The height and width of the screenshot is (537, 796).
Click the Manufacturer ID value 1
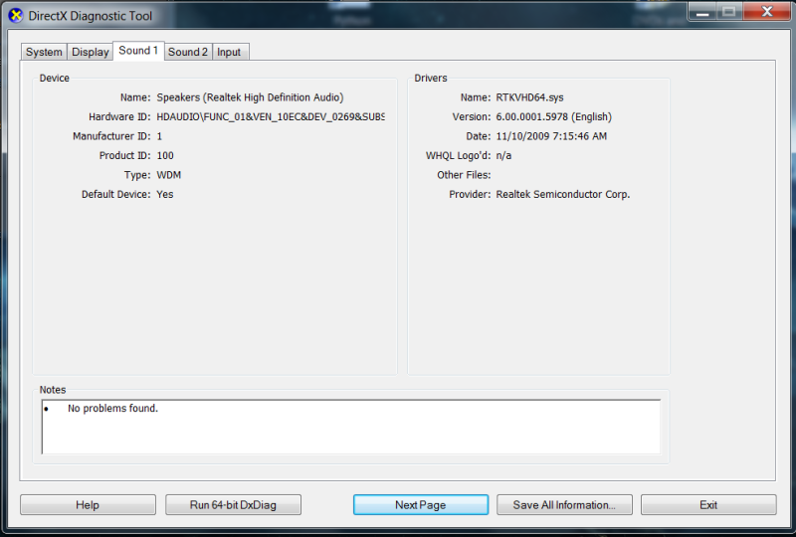pos(159,136)
